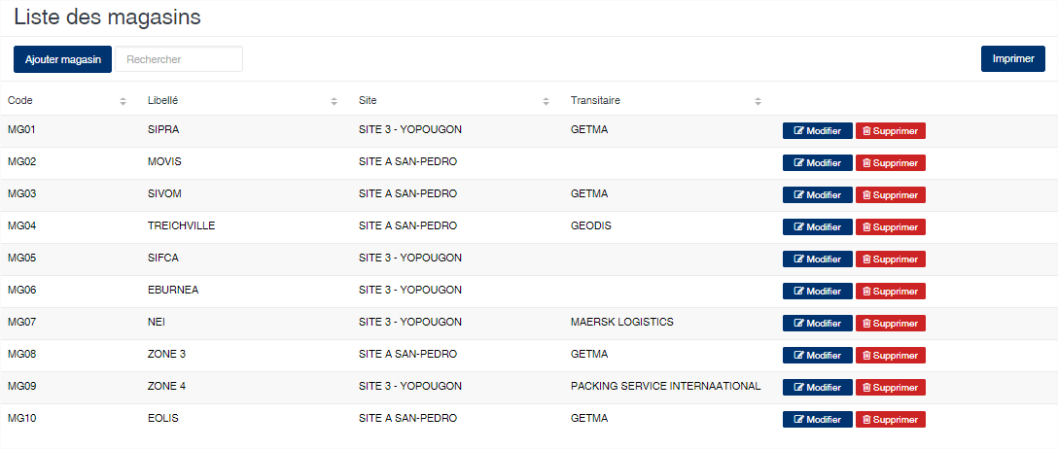The image size is (1058, 449).
Task: Click Modifier for the MG01 SIPRA row
Action: click(817, 131)
